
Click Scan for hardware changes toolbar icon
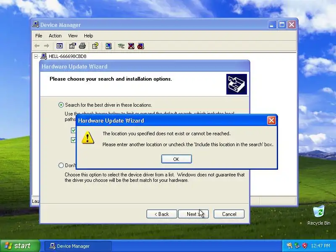coord(108,46)
